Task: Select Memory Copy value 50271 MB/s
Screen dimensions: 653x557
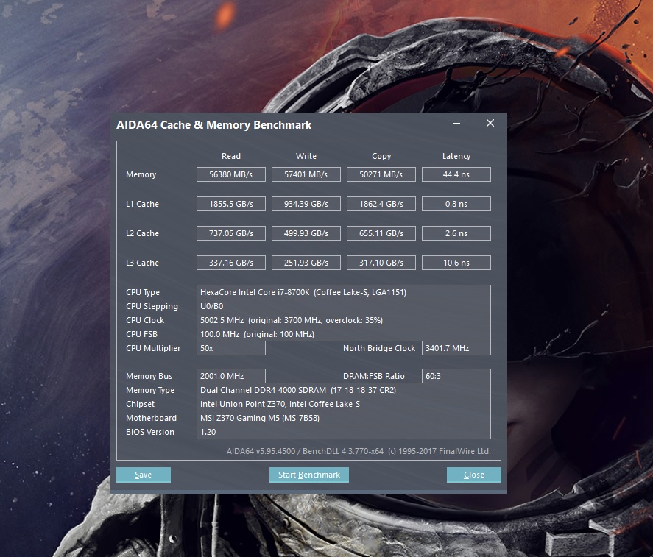Action: pos(381,174)
